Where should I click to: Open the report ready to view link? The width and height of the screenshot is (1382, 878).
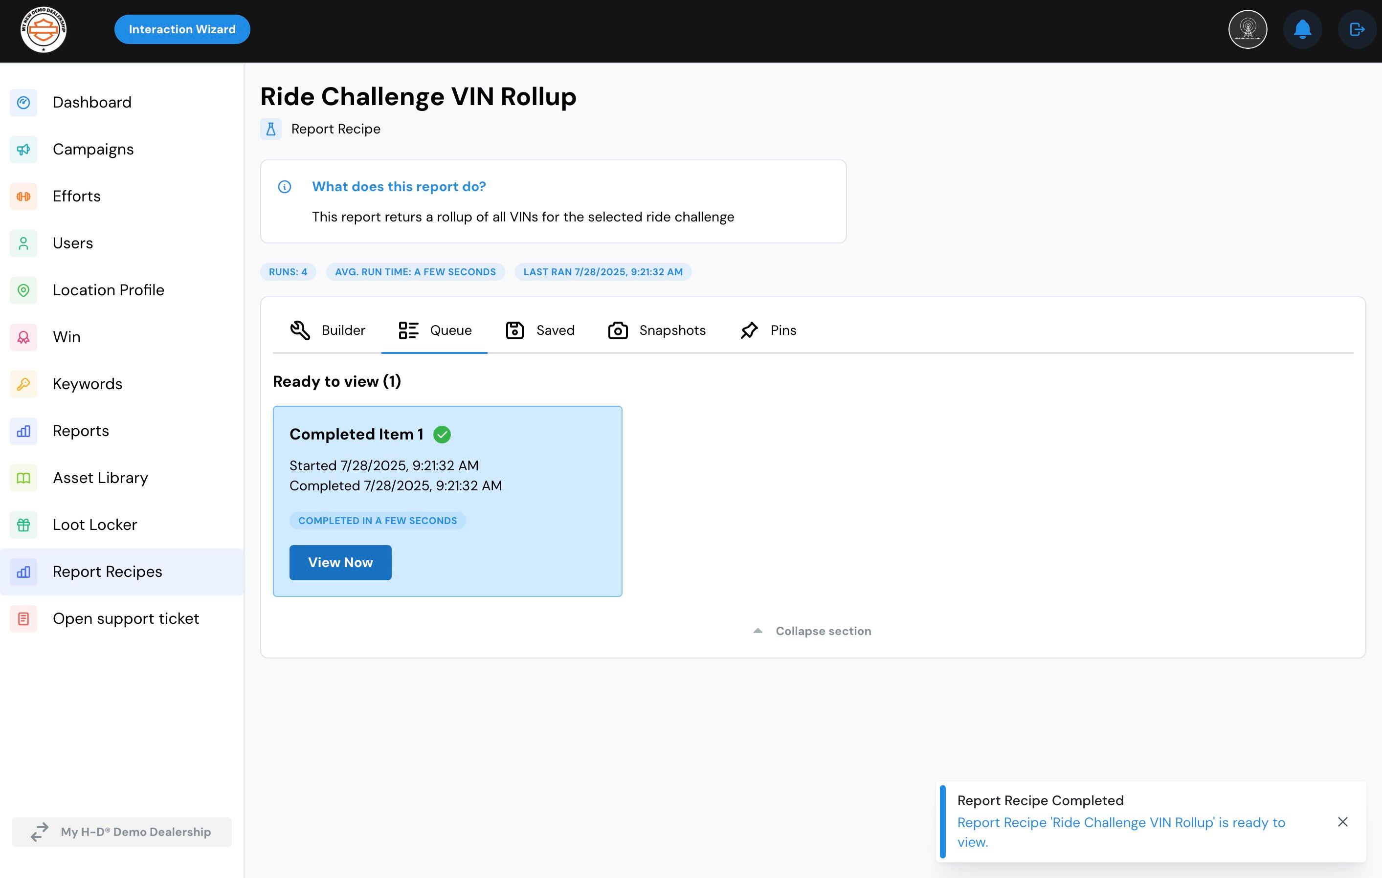pos(1120,832)
